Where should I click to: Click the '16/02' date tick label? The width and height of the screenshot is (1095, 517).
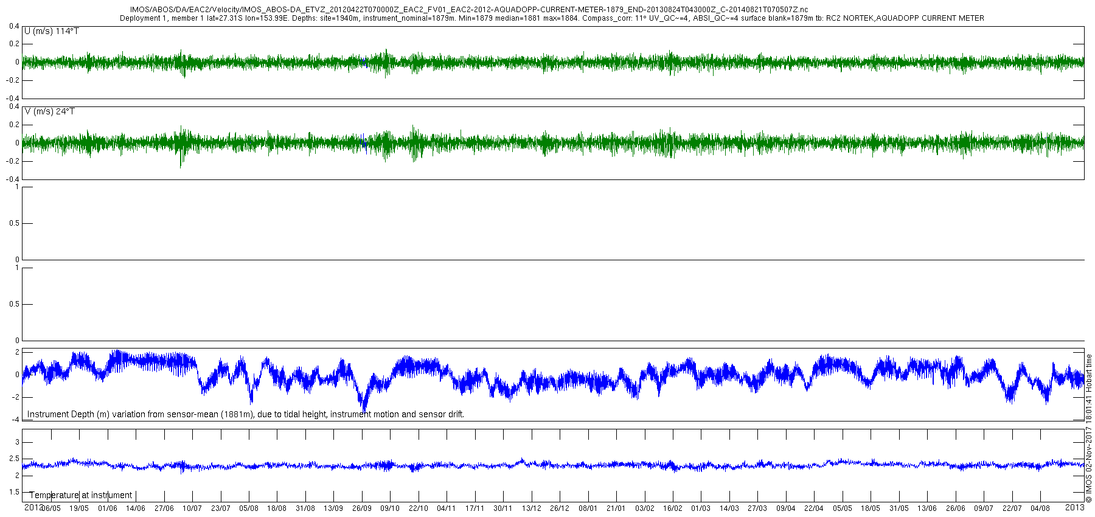click(673, 508)
